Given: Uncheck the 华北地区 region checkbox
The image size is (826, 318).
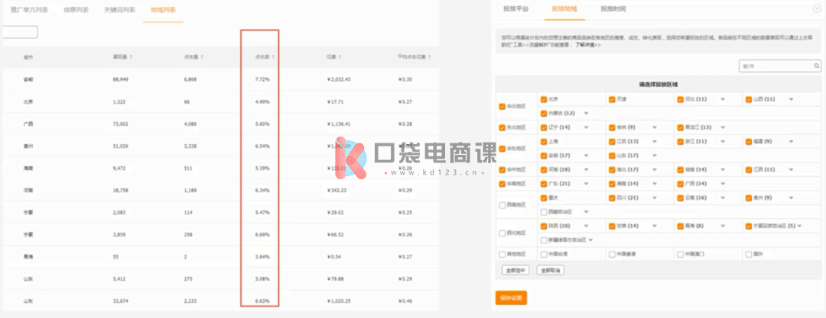Looking at the screenshot, I should point(502,107).
